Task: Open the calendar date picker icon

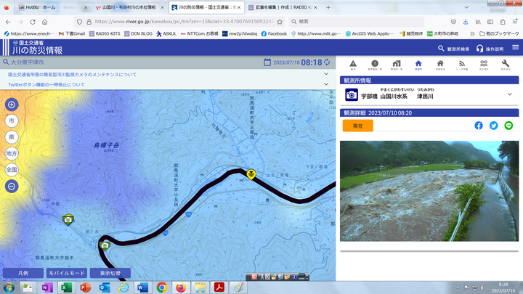Action: click(x=267, y=62)
